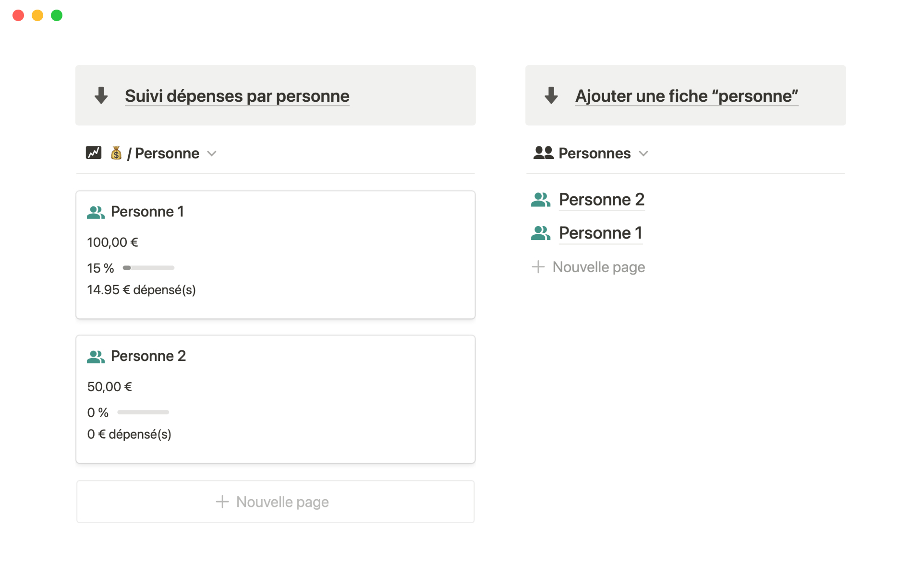Click the black people icon beside Personnes
Image resolution: width=922 pixels, height=576 pixels.
(543, 153)
